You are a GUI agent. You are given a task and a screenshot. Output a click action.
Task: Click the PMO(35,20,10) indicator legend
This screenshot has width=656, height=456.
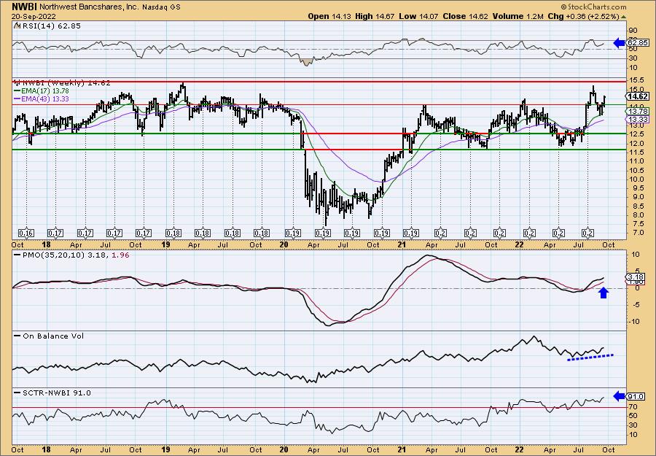[x=71, y=255]
